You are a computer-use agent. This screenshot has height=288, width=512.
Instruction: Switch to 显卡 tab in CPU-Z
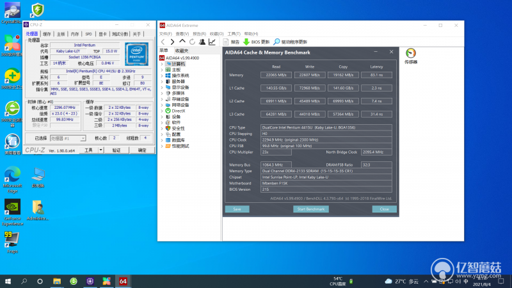click(102, 34)
